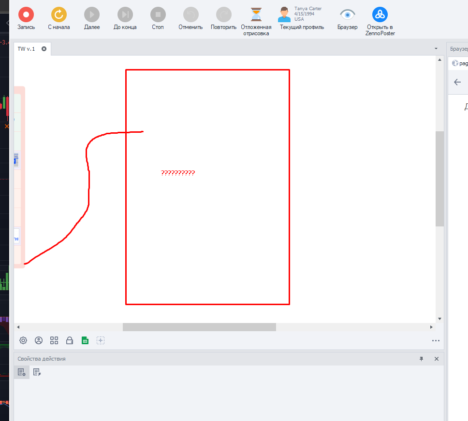
Task: Stop execution with Стоп
Action: pyautogui.click(x=158, y=18)
